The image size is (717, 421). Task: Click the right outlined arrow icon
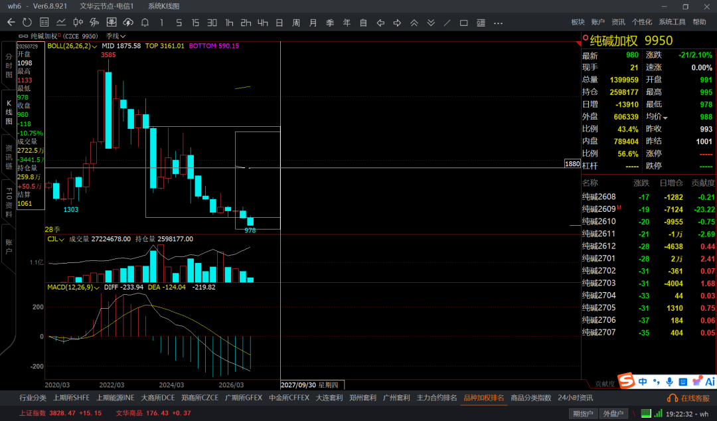pos(398,23)
